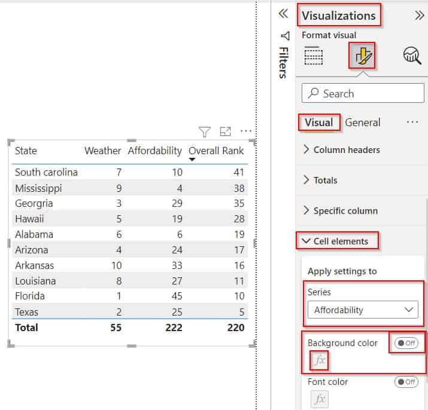Select the Louisiana cell
This screenshot has height=410, width=428.
[35, 281]
